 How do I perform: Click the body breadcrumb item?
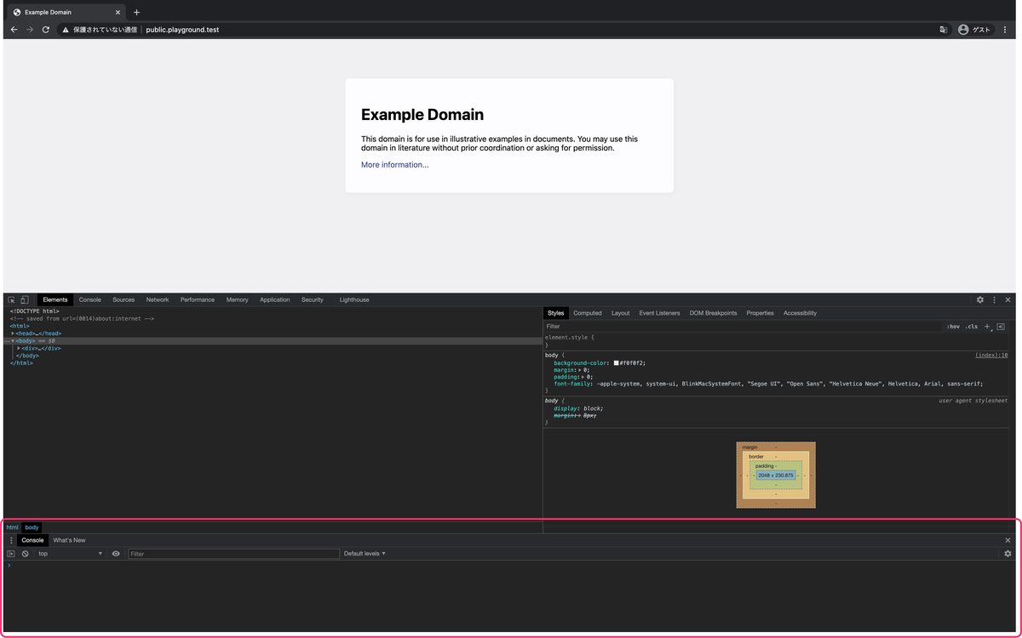coord(32,527)
